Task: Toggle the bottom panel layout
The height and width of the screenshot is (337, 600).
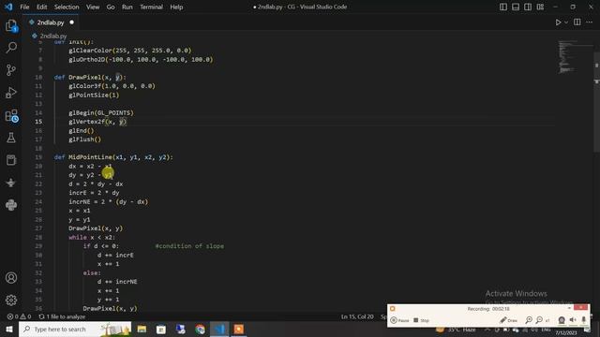Action: pyautogui.click(x=516, y=7)
